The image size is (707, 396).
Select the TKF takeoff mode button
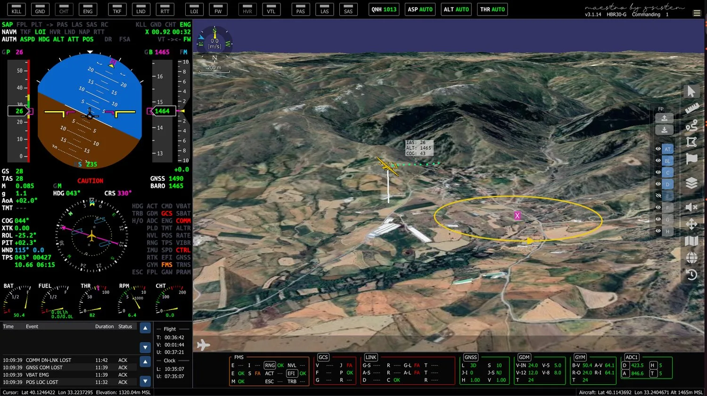tap(117, 9)
